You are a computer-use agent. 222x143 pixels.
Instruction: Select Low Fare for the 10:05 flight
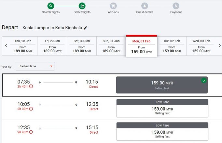tap(162, 108)
